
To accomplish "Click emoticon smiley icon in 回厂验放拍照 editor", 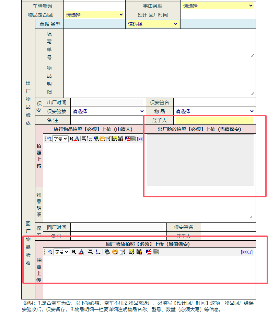I will click(115, 252).
